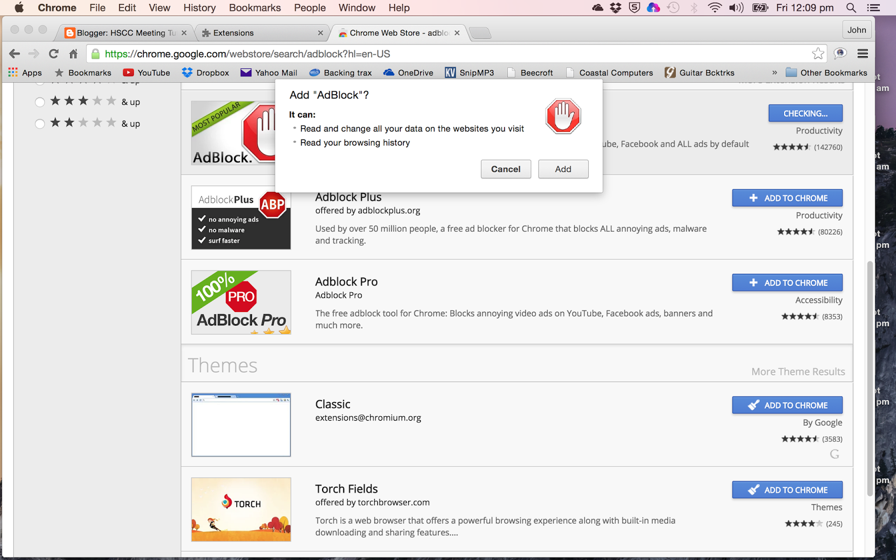Open the Other Bookmarks folder
896x560 pixels.
[827, 73]
